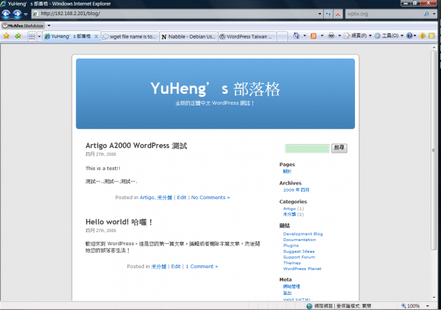The width and height of the screenshot is (441, 310).
Task: Open the WordPress Planet link
Action: 302,269
